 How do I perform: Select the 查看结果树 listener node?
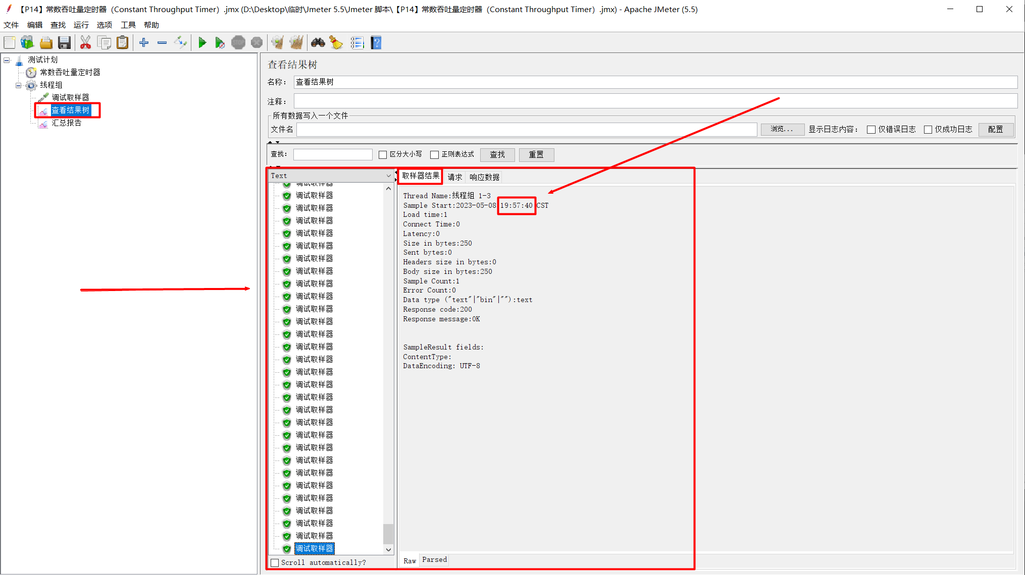[71, 110]
